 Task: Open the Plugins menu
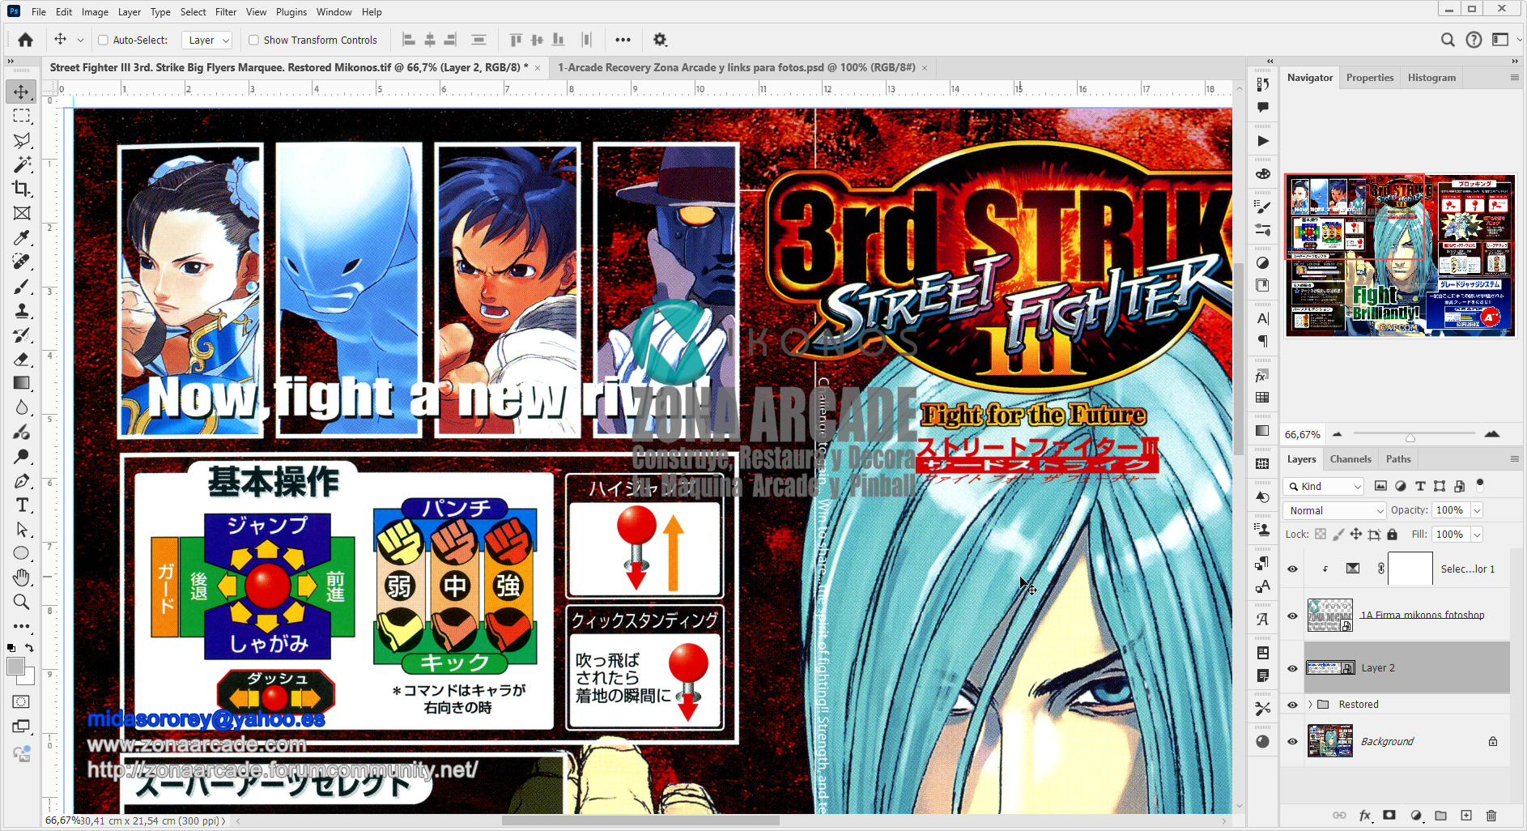291,12
